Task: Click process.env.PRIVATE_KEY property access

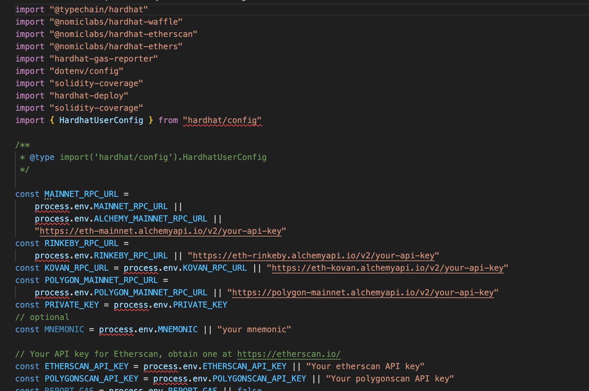Action: 170,305
